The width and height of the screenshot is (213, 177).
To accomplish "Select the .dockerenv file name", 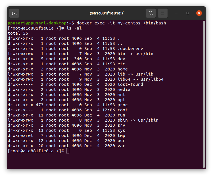I will click(130, 49).
